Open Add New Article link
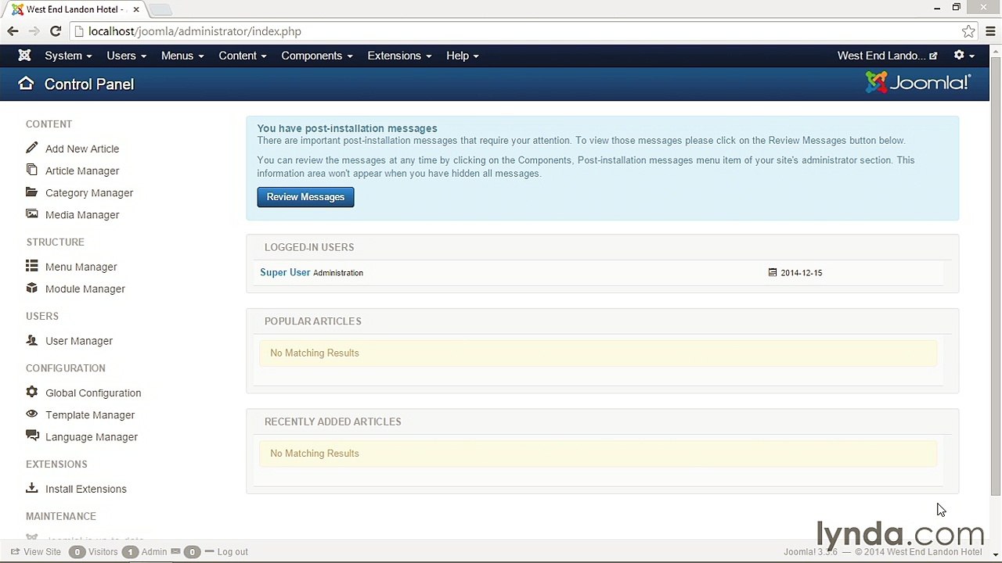The width and height of the screenshot is (1002, 563). pyautogui.click(x=82, y=149)
